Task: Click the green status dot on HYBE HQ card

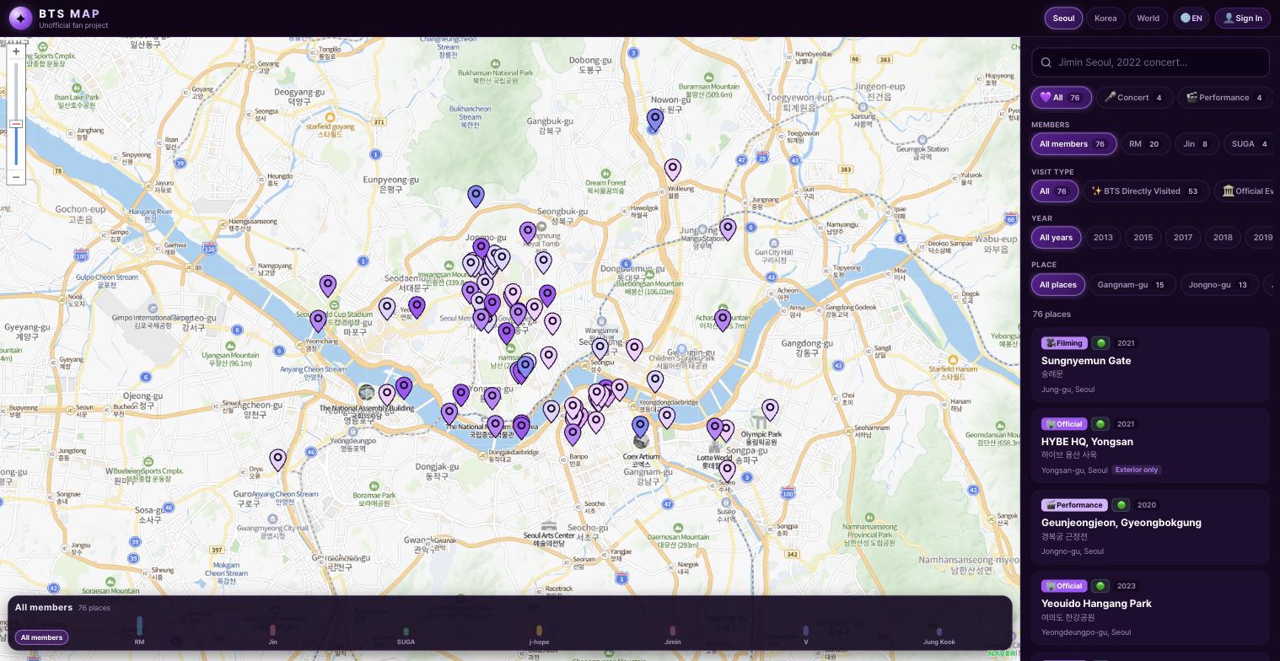Action: pyautogui.click(x=1100, y=424)
